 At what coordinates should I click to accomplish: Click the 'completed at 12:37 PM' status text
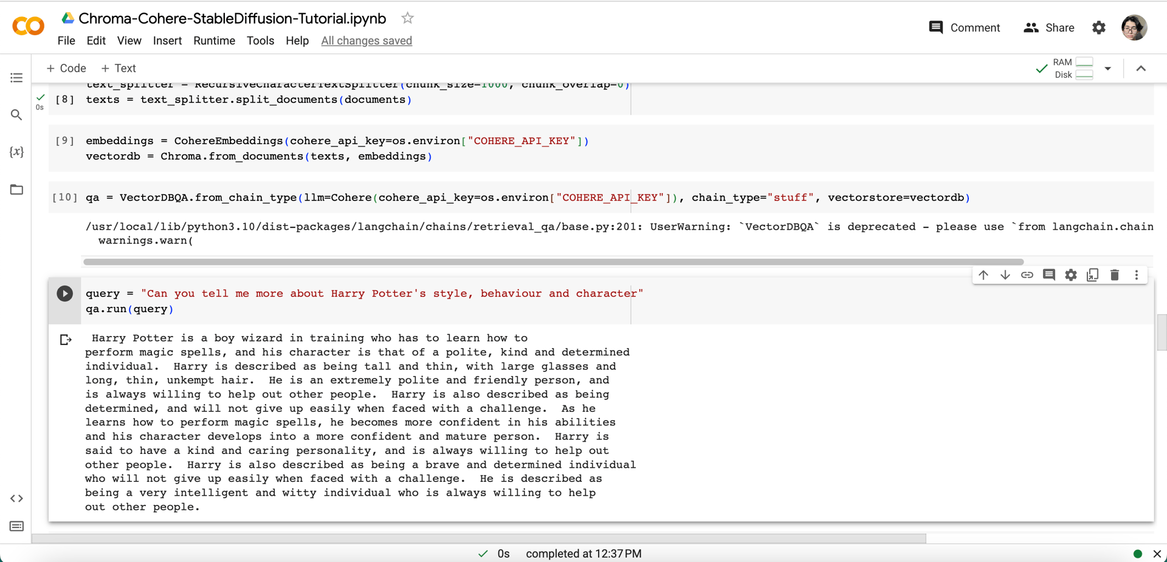583,553
